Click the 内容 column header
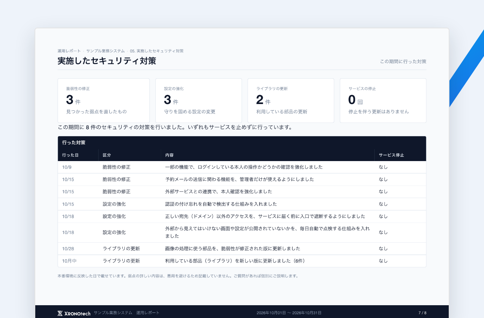Viewport: 484px width, 318px height. [x=169, y=155]
